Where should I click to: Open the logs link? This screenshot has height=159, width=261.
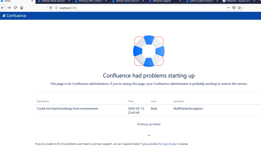coord(163,144)
